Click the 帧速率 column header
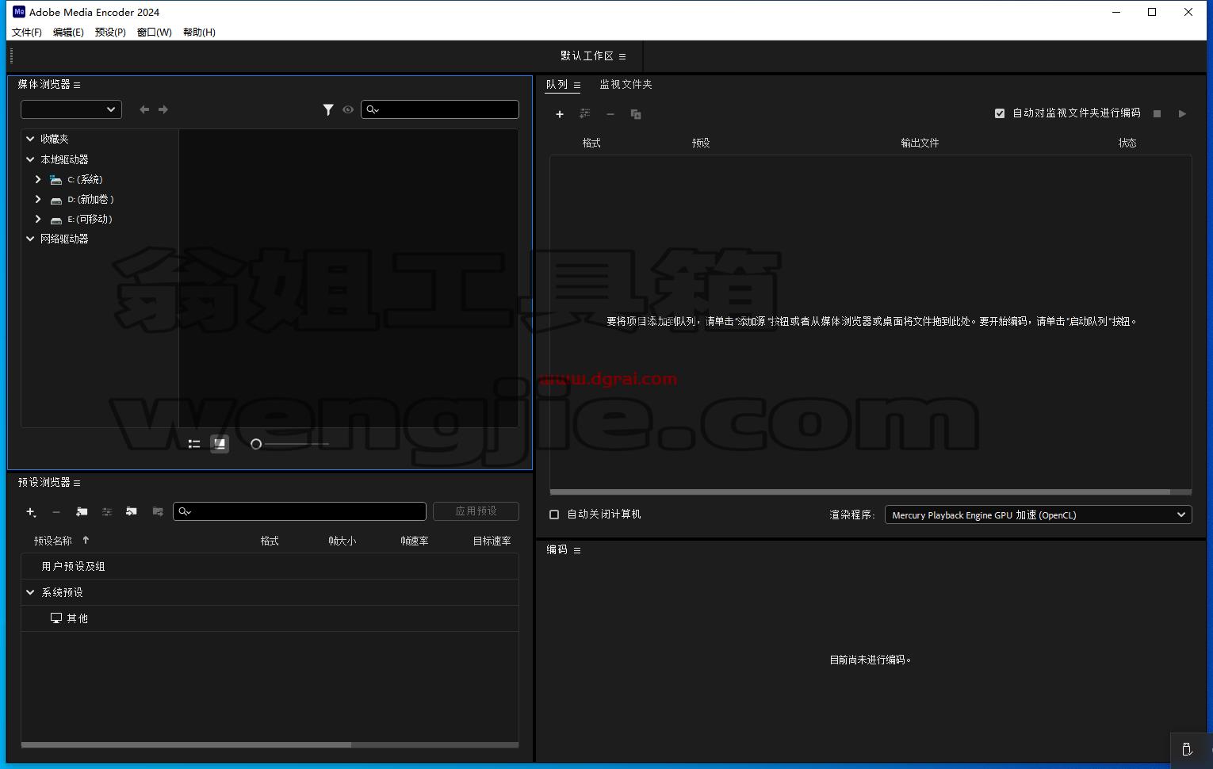 point(415,541)
